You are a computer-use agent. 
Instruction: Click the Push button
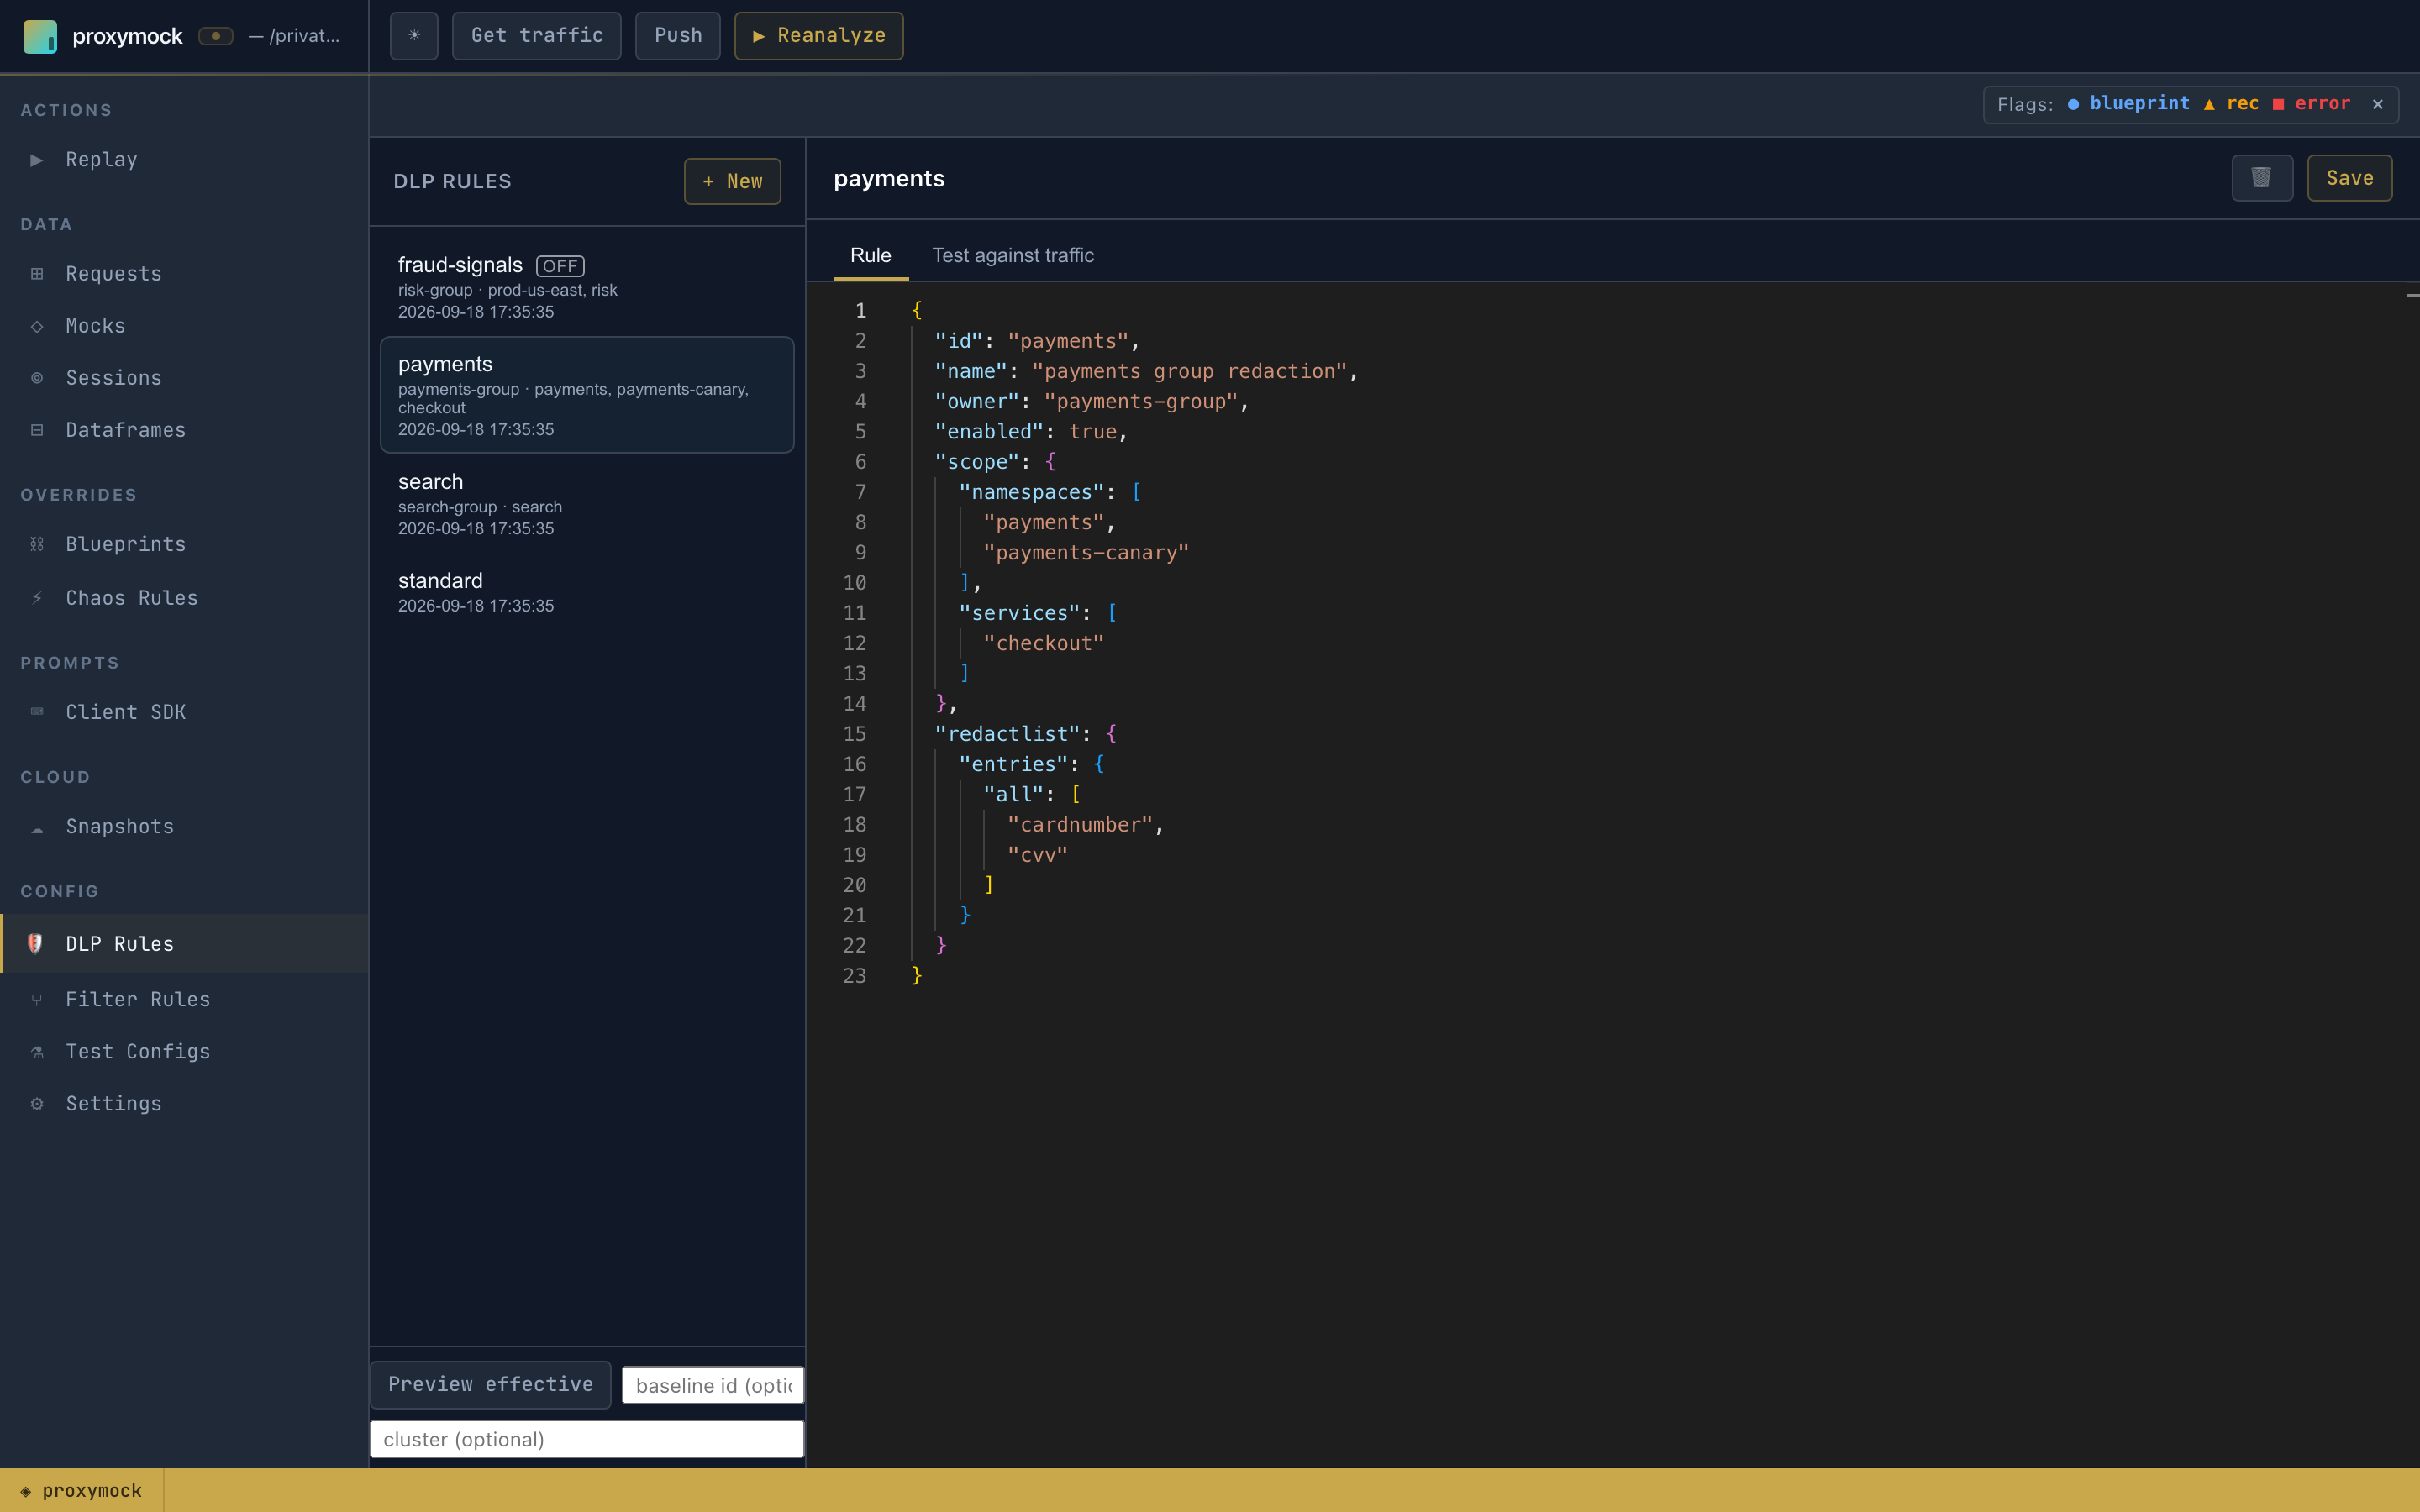tap(678, 36)
